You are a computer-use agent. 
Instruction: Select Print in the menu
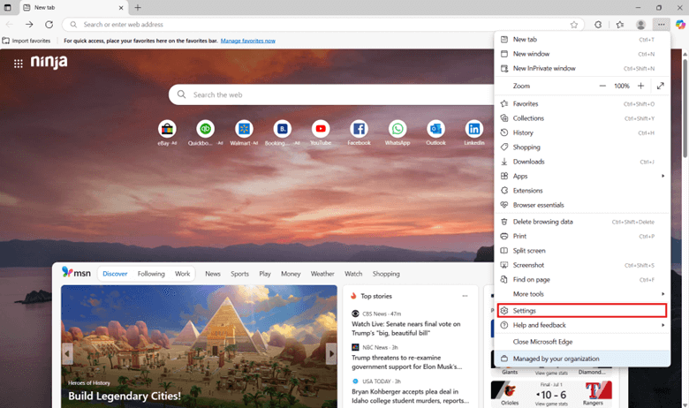582,237
